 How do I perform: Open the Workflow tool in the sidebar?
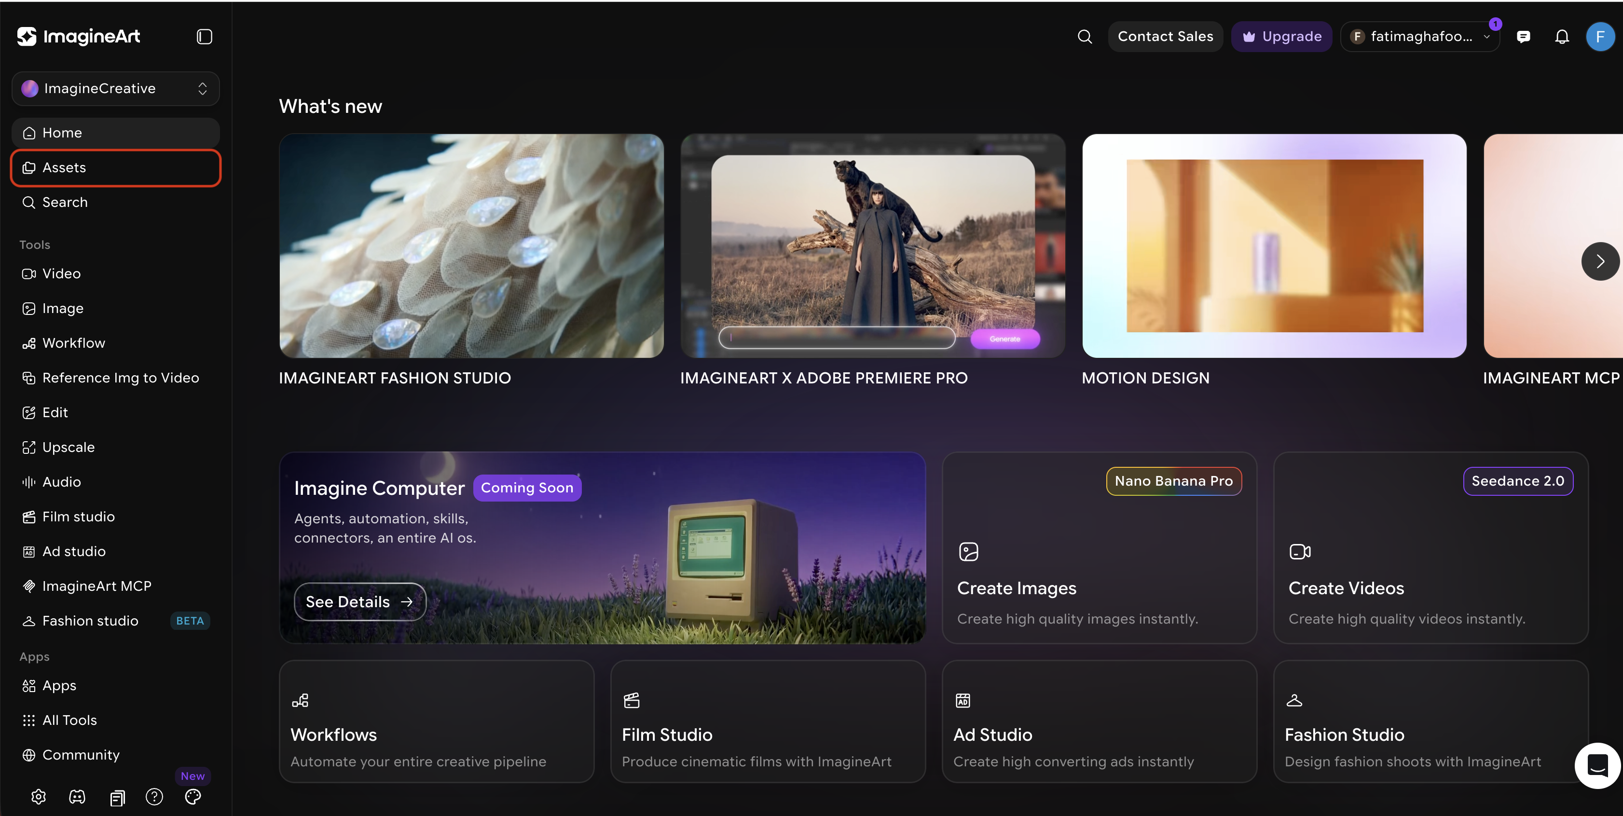coord(115,342)
